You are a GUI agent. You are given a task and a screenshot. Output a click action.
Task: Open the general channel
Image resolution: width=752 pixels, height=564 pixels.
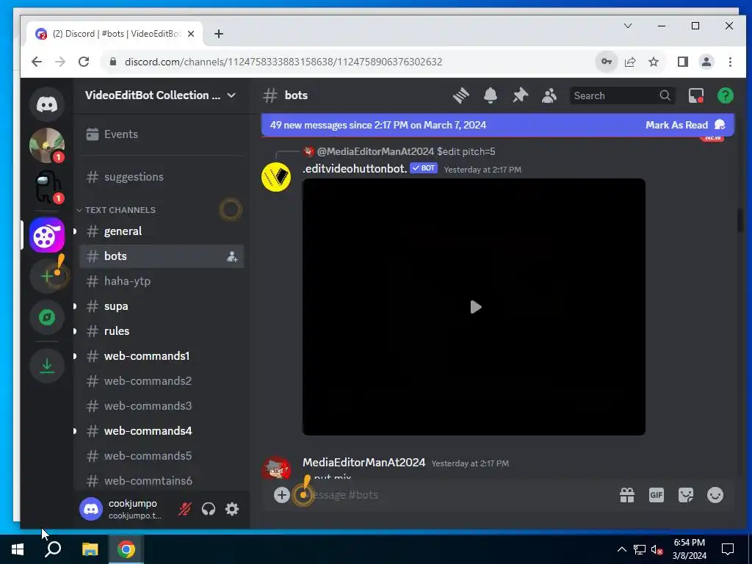pos(161,231)
